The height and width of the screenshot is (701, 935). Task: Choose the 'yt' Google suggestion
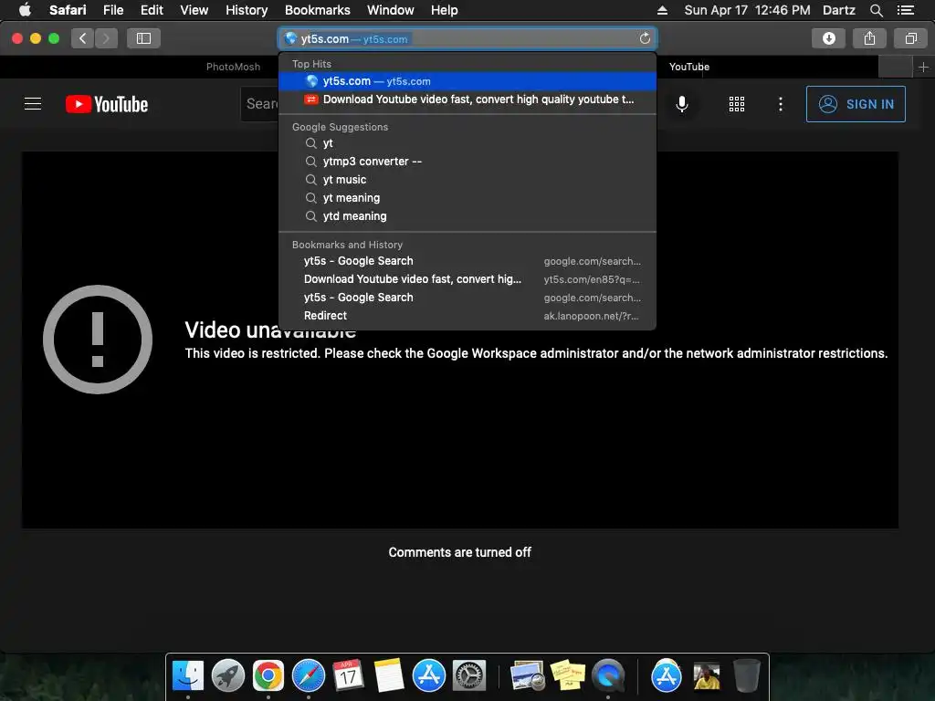[x=467, y=143]
